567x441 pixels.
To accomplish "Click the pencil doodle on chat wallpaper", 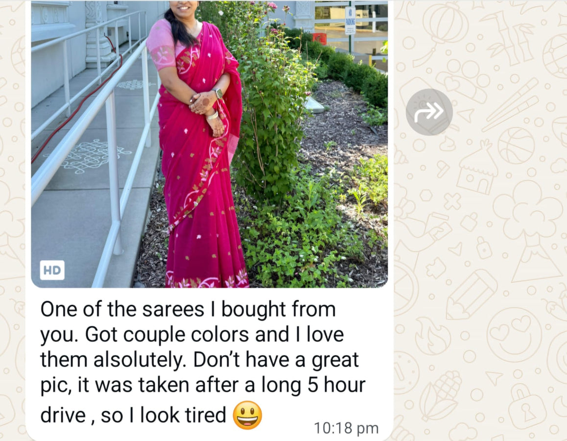I will point(471,295).
